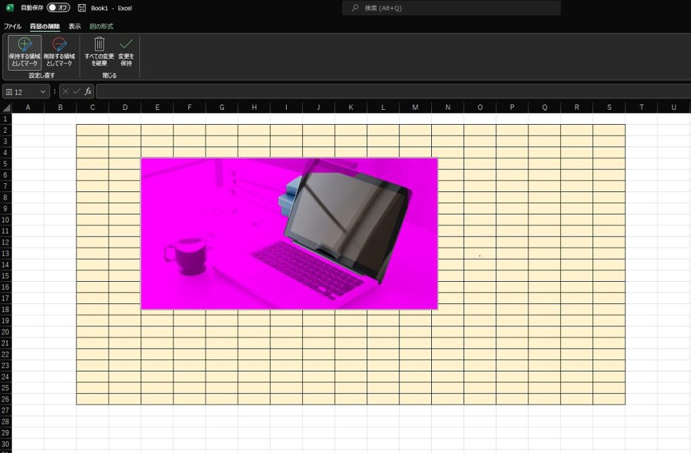The width and height of the screenshot is (691, 453).
Task: Select 削除する領域としてマーク tool
Action: (59, 52)
